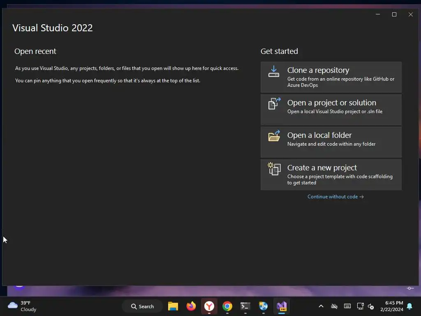Image resolution: width=421 pixels, height=316 pixels.
Task: Click the taskbar Search box
Action: point(142,306)
